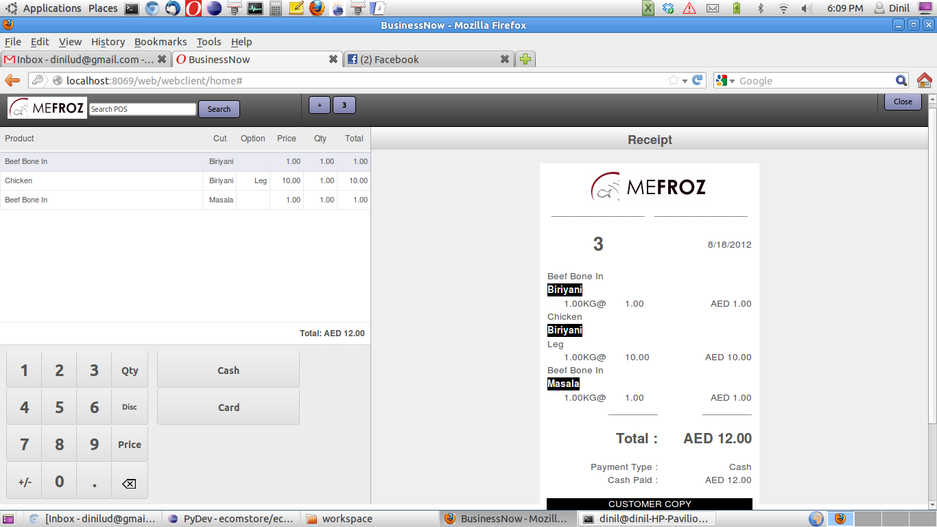Toggle Disc mode on the numpad
Screen dimensions: 937x527
coord(130,407)
